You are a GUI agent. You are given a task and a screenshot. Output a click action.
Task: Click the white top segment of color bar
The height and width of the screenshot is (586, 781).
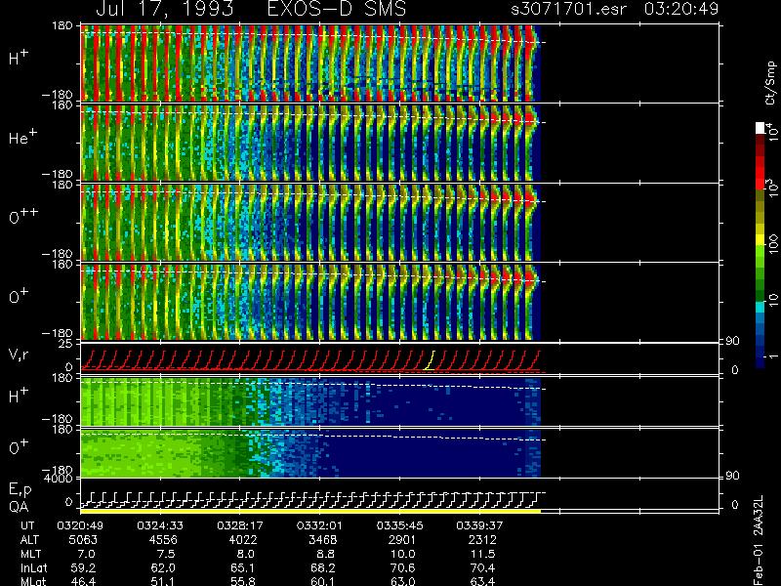(x=760, y=128)
